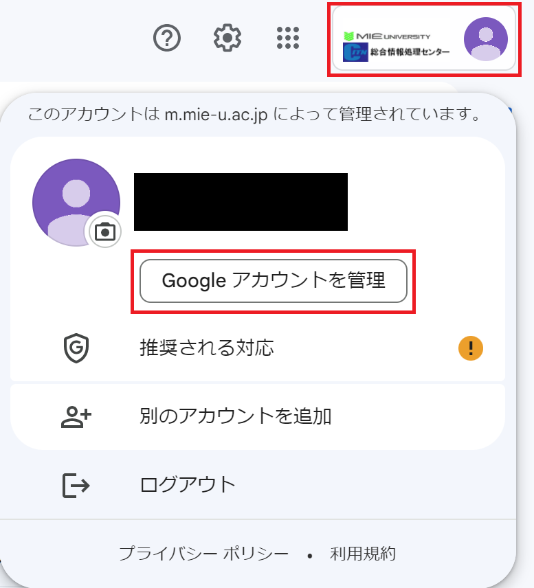The width and height of the screenshot is (534, 588).
Task: Click the orange exclamation warning badge
Action: [x=471, y=348]
